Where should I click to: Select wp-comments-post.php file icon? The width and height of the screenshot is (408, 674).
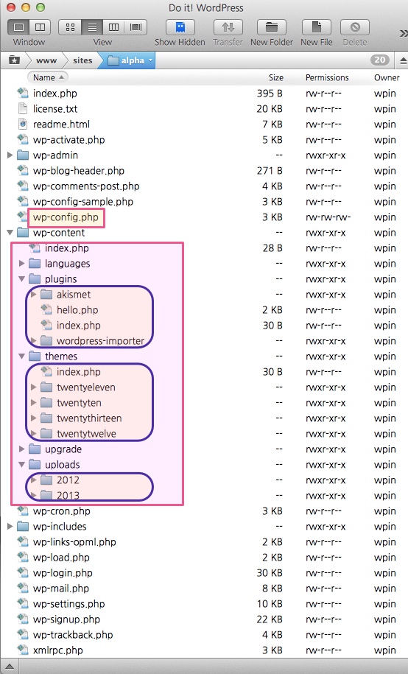tap(22, 186)
